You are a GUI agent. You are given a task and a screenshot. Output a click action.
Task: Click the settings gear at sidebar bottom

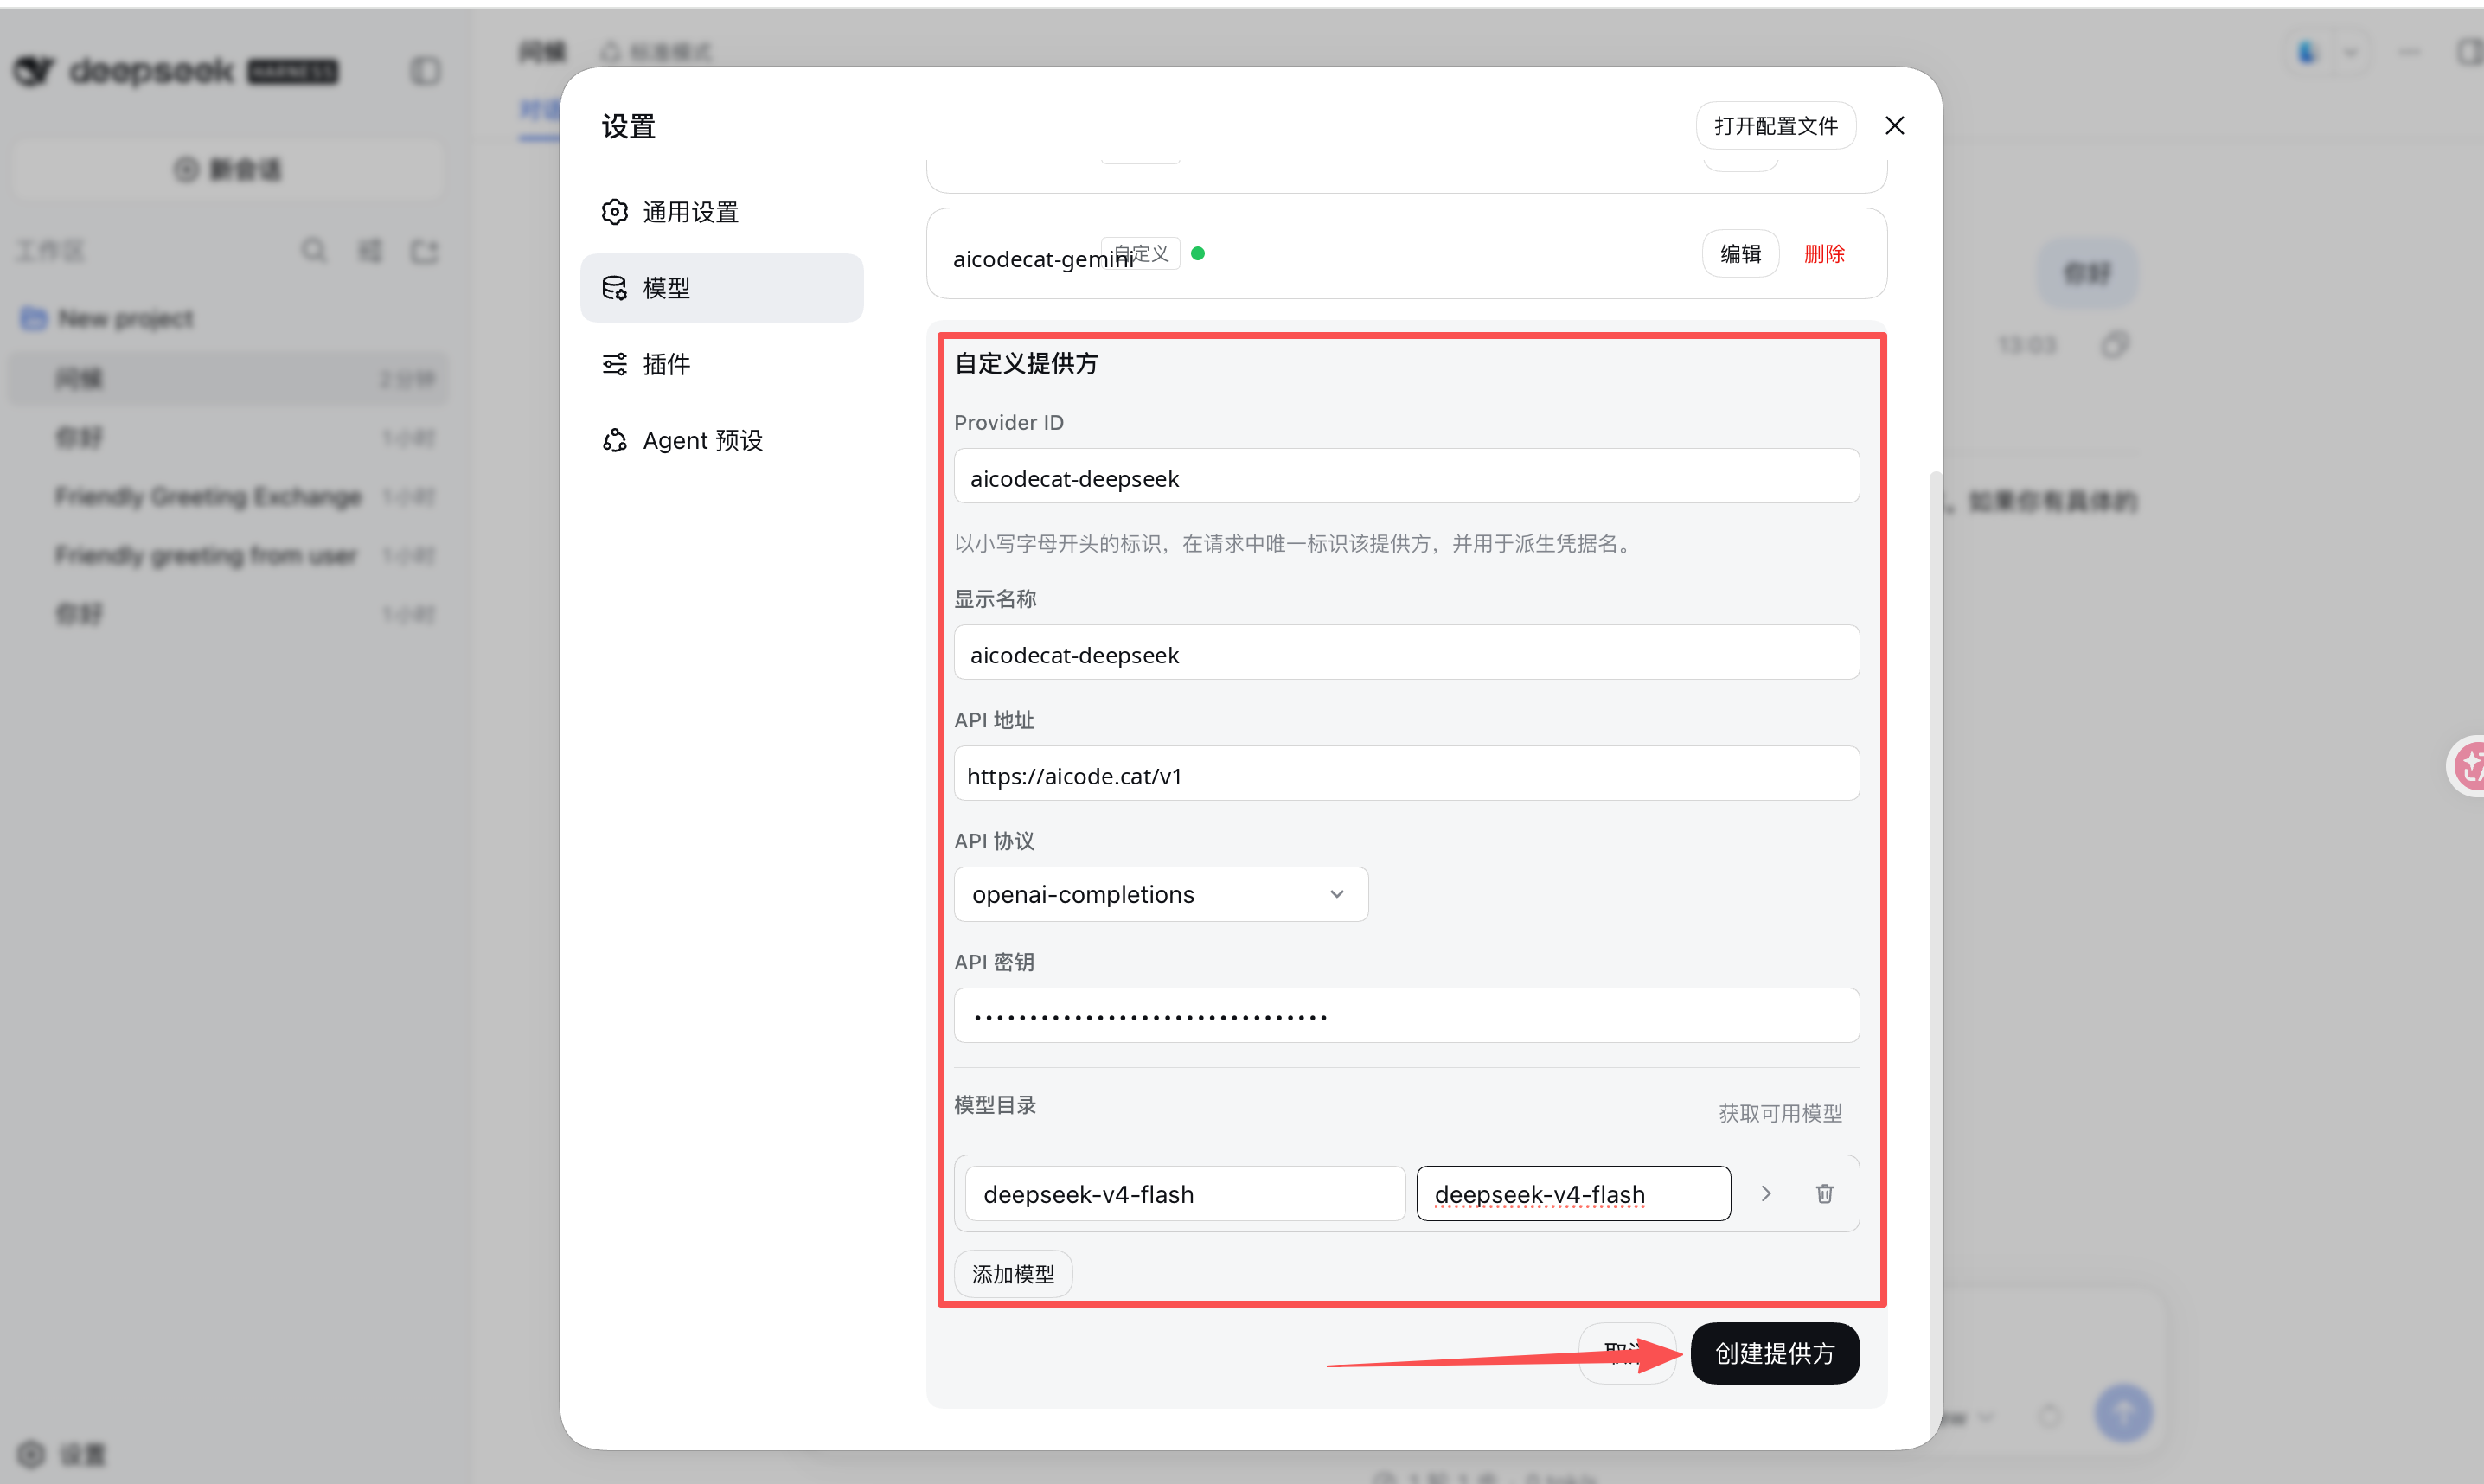point(31,1454)
